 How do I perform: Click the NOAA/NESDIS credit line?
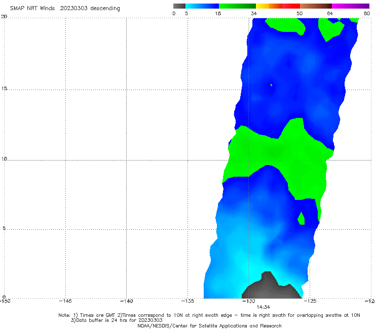209,326
